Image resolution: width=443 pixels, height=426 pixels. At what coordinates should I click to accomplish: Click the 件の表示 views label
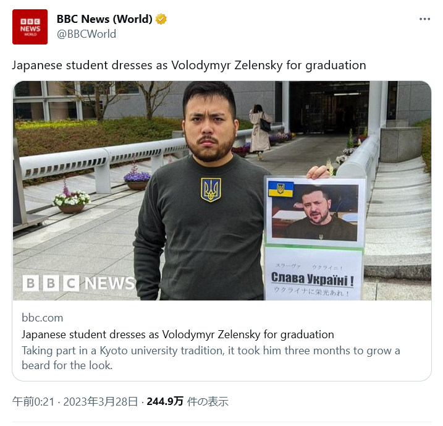click(208, 401)
